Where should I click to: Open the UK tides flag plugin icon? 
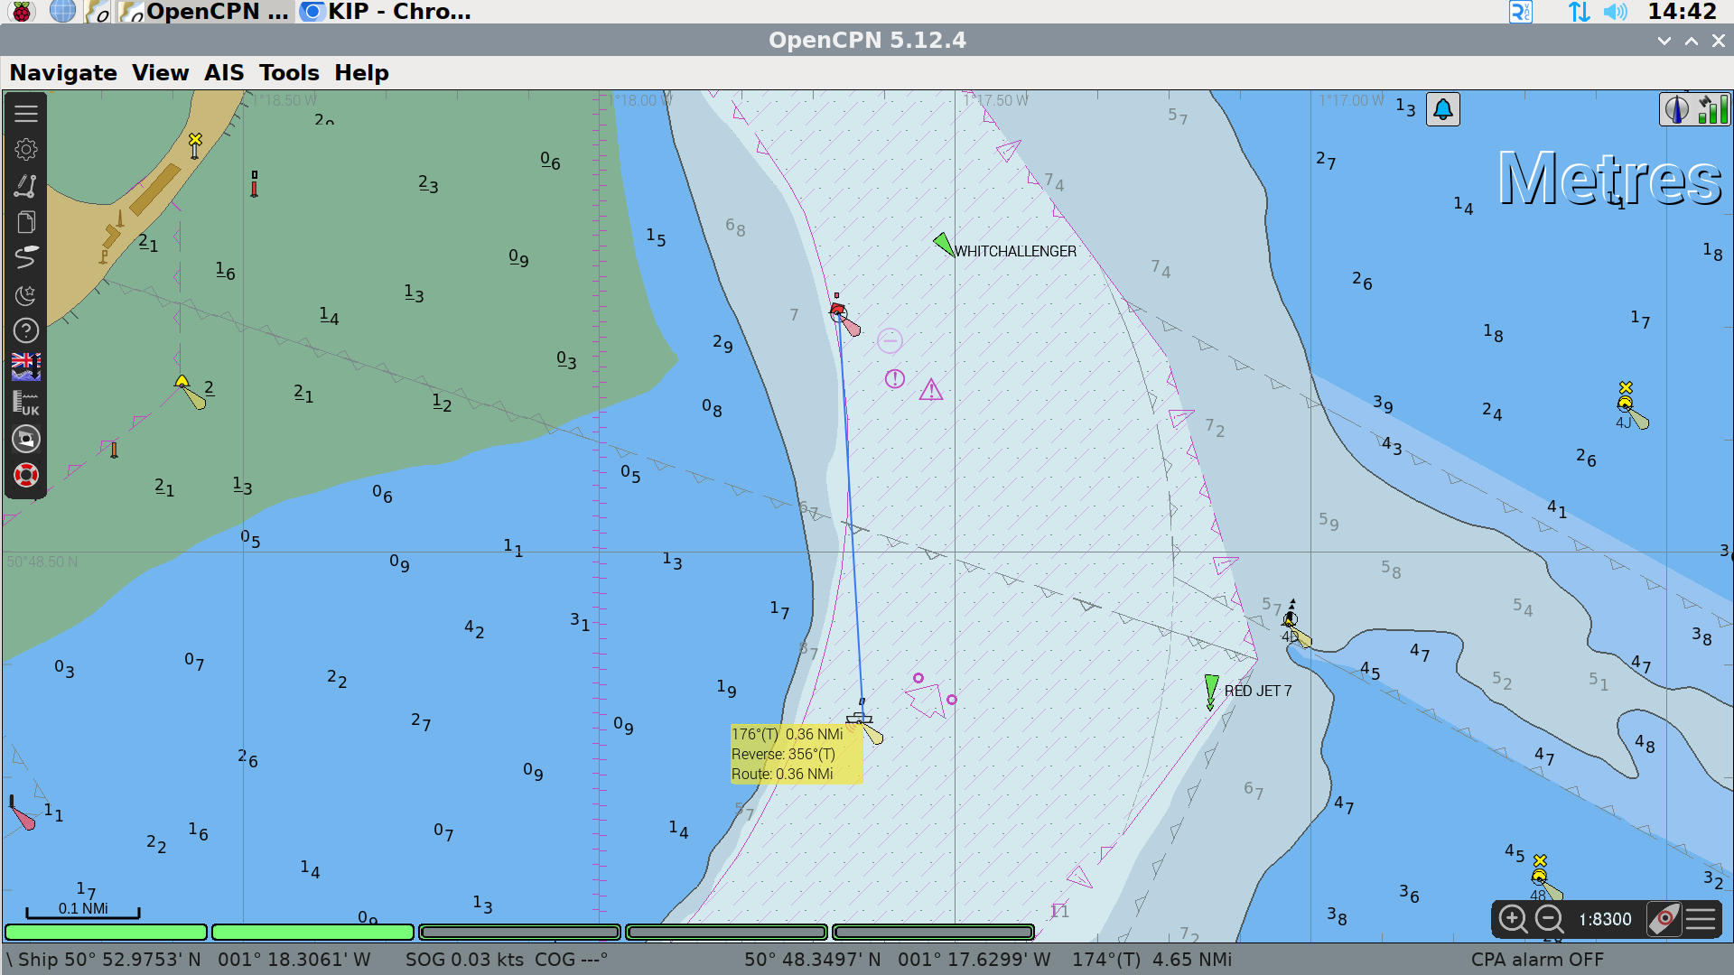click(26, 367)
